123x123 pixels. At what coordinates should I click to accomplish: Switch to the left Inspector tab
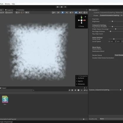click(9, 10)
